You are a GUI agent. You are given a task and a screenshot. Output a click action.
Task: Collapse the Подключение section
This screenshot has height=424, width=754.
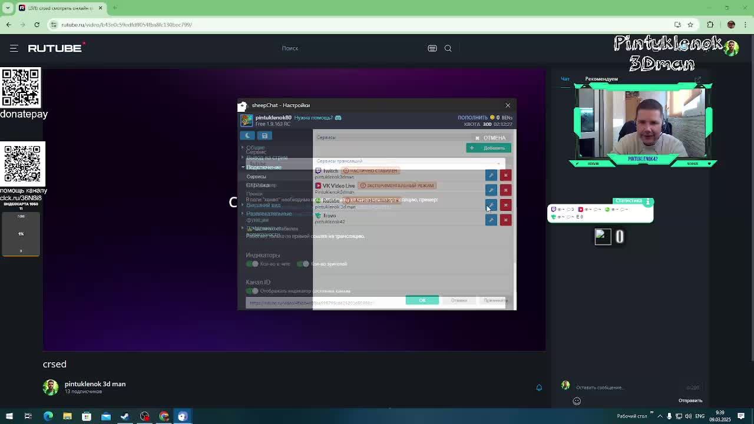tap(263, 167)
